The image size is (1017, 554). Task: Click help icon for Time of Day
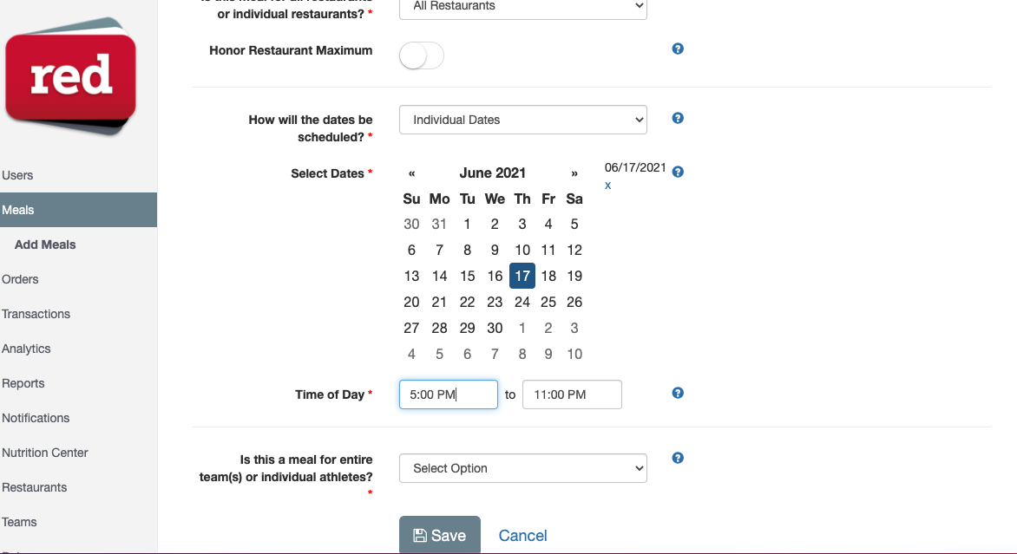coord(678,393)
